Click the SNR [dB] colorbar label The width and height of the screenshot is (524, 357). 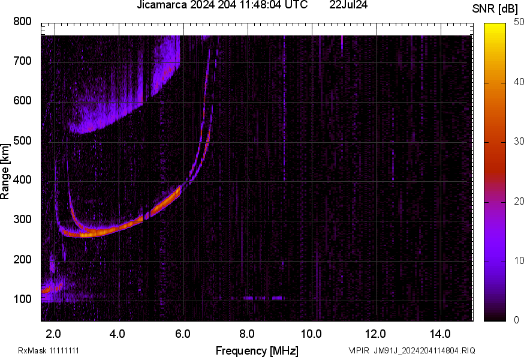pyautogui.click(x=494, y=7)
